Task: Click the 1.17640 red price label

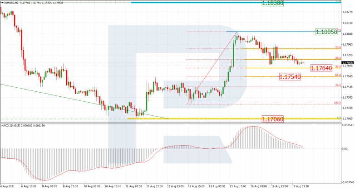Action: pyautogui.click(x=321, y=68)
